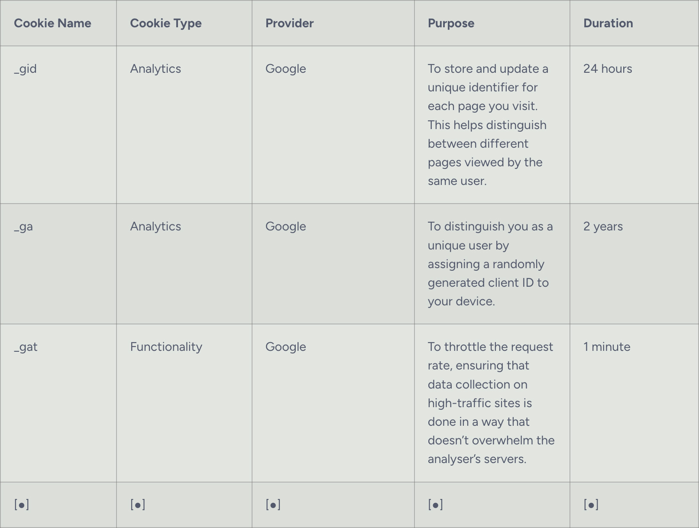Select the Duration column header
The height and width of the screenshot is (528, 699).
tap(608, 23)
